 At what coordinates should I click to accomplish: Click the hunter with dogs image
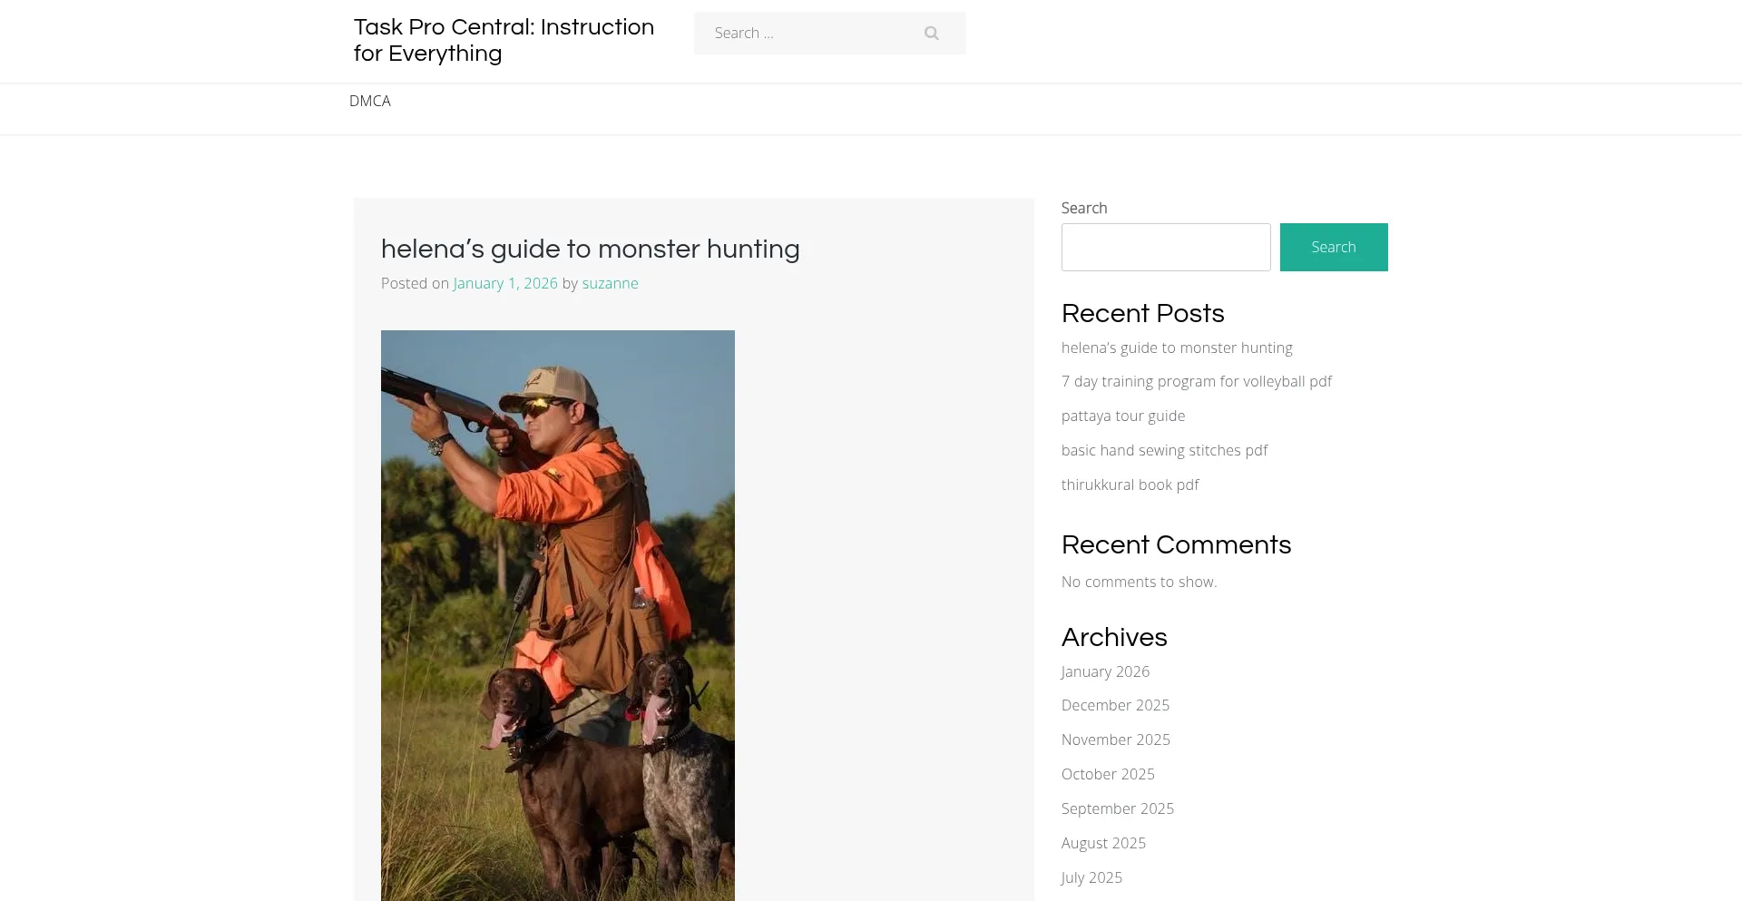point(557,615)
